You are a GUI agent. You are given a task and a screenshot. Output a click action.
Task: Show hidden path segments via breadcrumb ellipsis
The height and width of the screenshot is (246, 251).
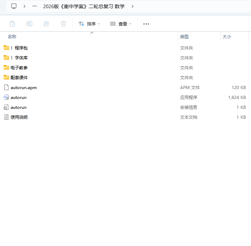coord(35,6)
